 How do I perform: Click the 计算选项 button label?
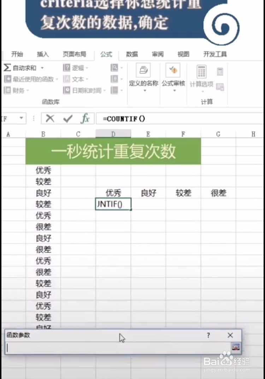tap(201, 84)
